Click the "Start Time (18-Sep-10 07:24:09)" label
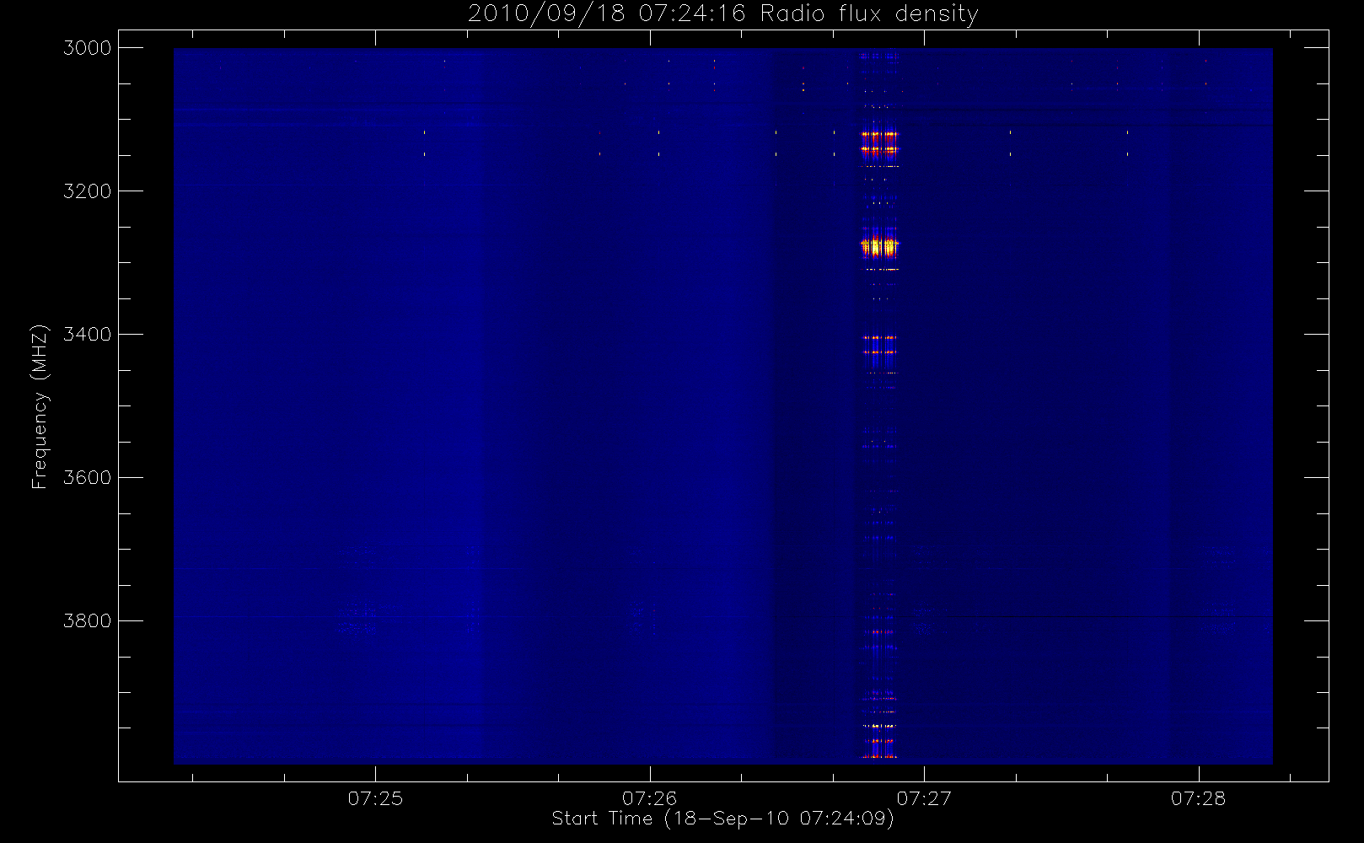1364x843 pixels. pyautogui.click(x=722, y=819)
